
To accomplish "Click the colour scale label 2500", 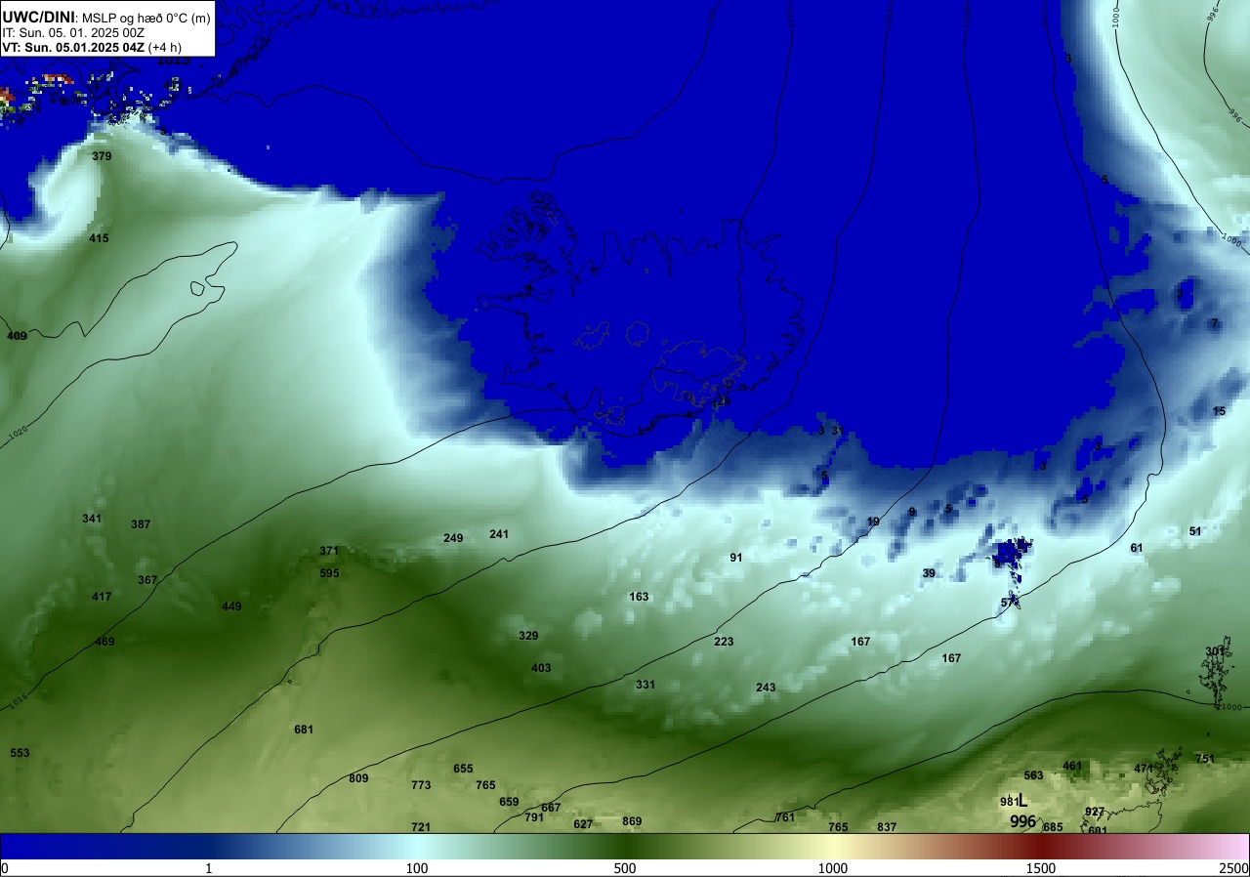I will [x=1234, y=868].
